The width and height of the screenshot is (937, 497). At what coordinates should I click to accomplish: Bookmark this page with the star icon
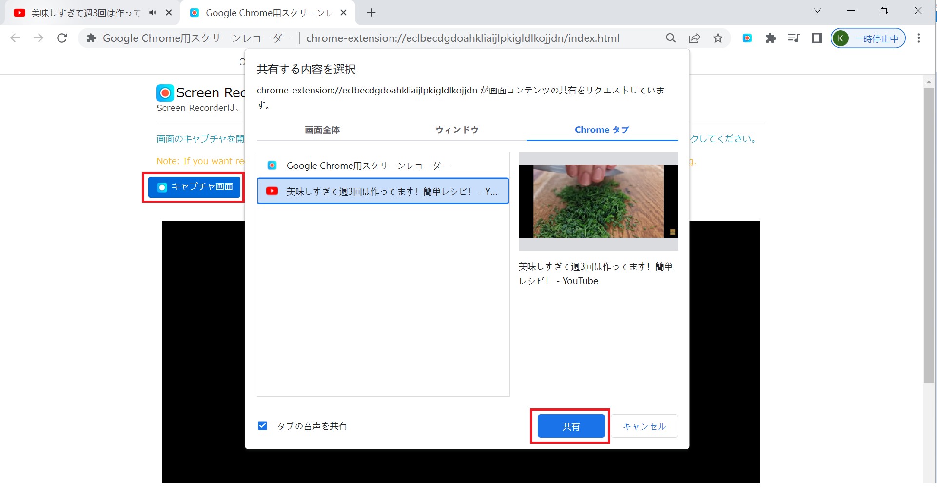[x=718, y=38]
